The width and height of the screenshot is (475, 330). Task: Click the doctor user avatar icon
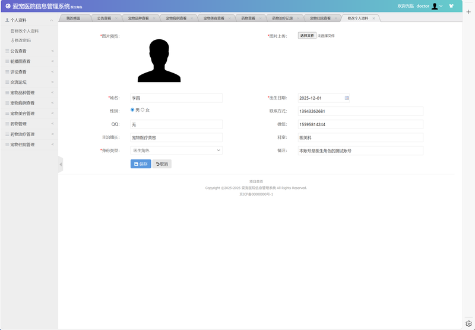click(x=435, y=6)
